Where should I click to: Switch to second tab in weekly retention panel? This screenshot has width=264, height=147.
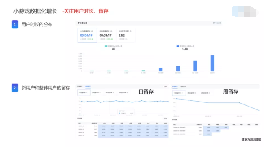pyautogui.click(x=183, y=87)
